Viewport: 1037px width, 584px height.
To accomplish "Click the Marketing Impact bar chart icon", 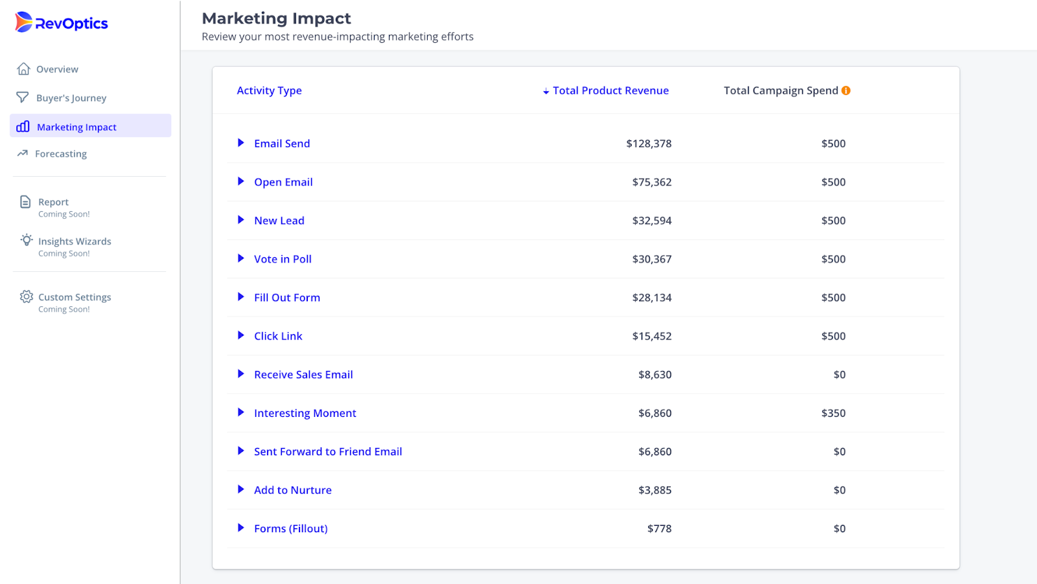I will click(x=23, y=126).
